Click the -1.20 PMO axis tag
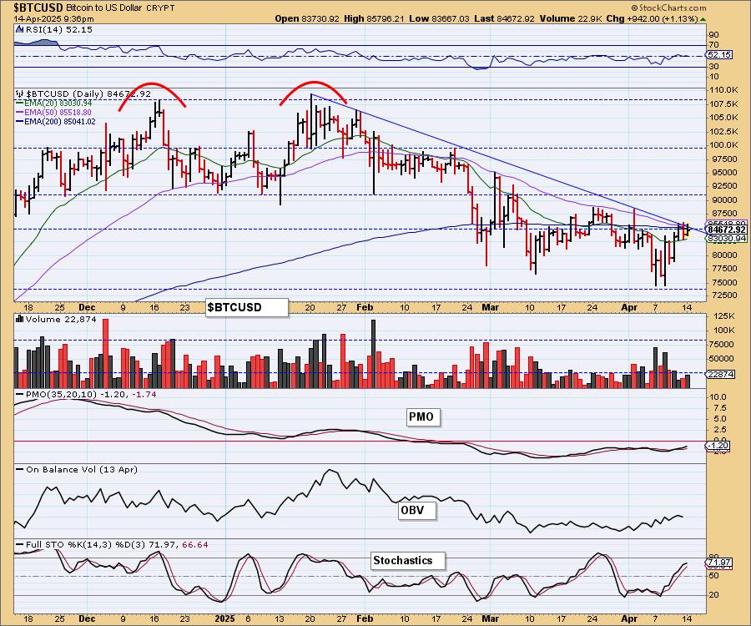Image resolution: width=751 pixels, height=626 pixels. pyautogui.click(x=718, y=446)
